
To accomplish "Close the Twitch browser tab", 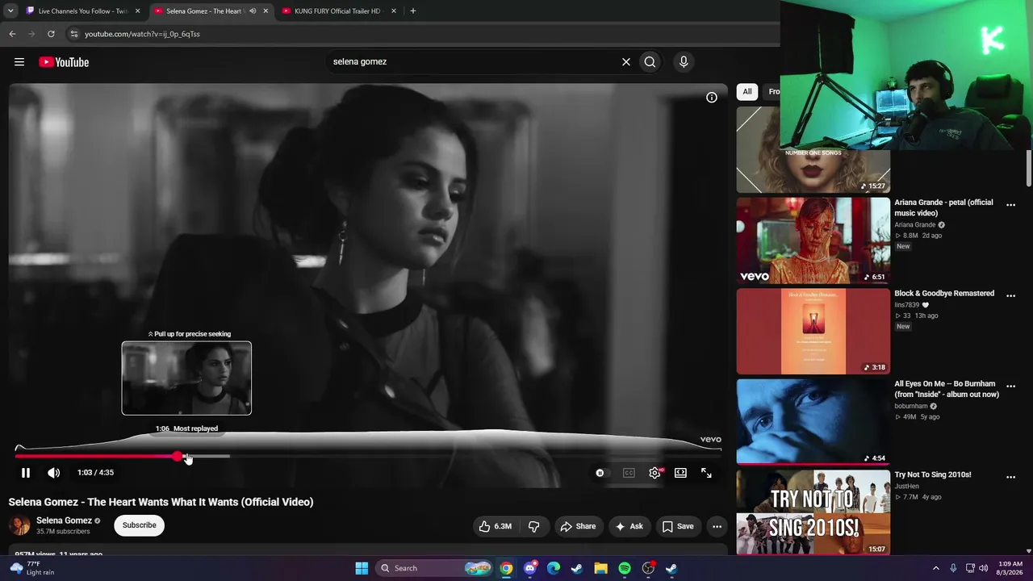I will pos(137,11).
